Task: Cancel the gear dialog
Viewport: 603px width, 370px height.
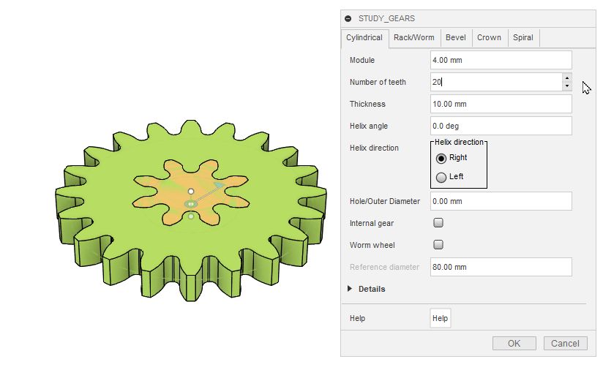Action: 565,344
